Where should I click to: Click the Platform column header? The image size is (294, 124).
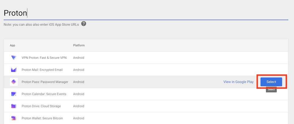tap(79, 45)
